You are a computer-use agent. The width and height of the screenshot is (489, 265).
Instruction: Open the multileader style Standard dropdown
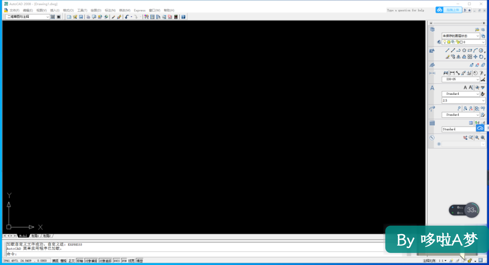coord(461,115)
